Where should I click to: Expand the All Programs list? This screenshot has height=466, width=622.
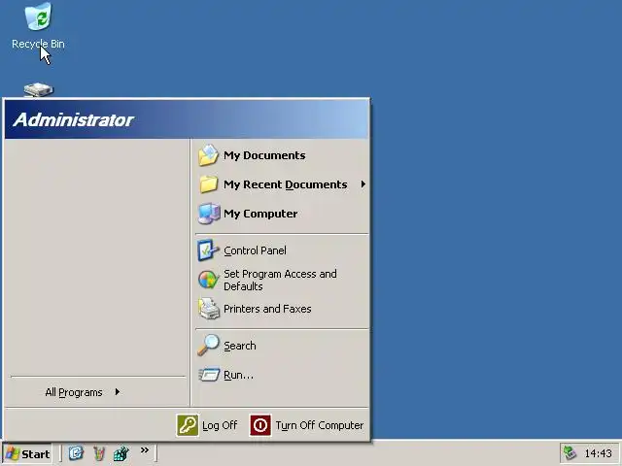tap(97, 392)
